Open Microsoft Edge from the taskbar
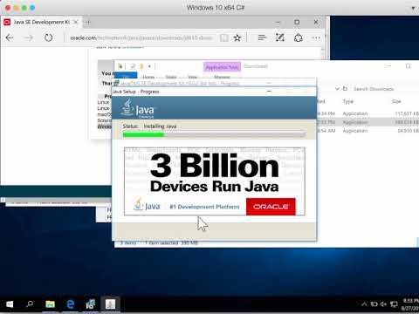Screen dimensions: 419x314 click(71, 304)
